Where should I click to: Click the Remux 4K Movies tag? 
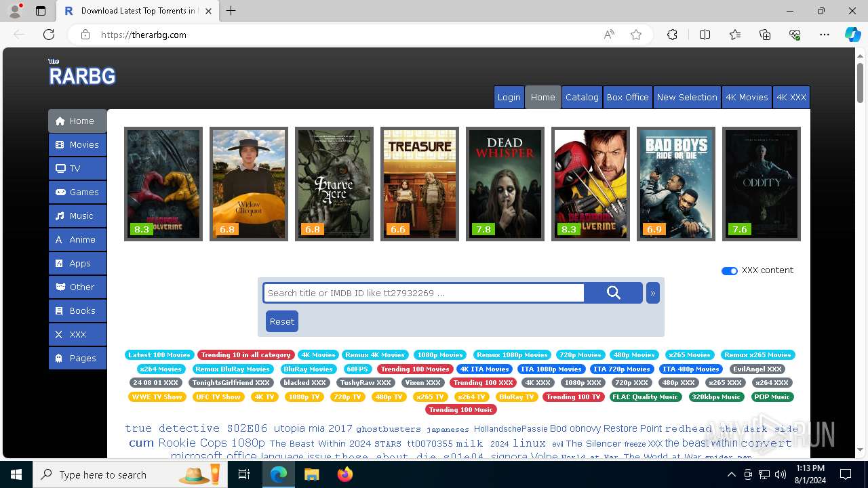[x=374, y=354]
